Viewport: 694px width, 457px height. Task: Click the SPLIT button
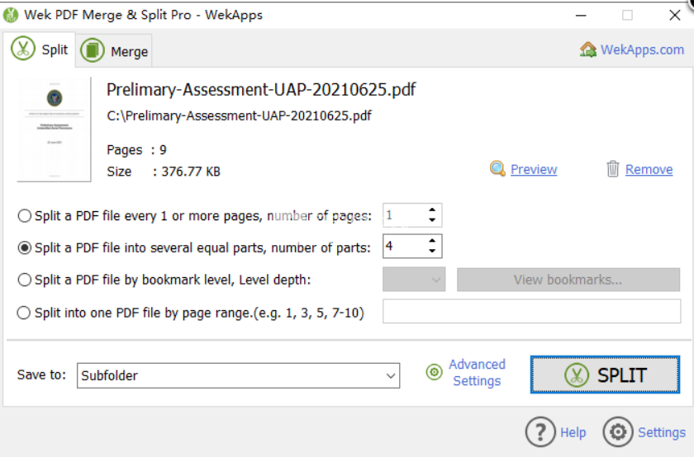click(x=605, y=375)
